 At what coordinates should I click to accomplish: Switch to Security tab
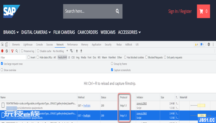coord(108,45)
